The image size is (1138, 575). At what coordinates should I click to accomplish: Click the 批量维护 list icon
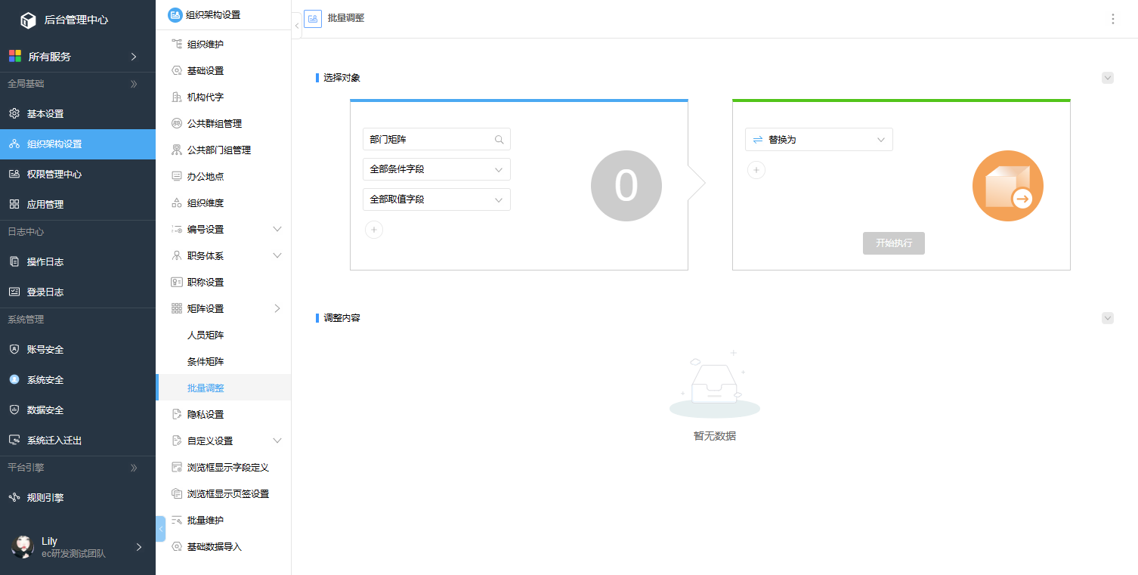177,521
